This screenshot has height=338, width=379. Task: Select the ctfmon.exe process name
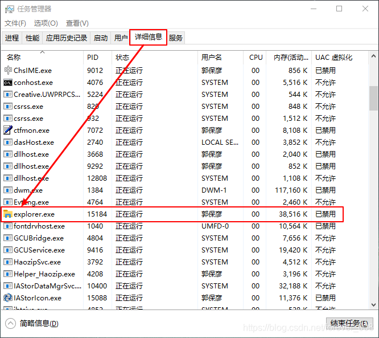coord(32,131)
